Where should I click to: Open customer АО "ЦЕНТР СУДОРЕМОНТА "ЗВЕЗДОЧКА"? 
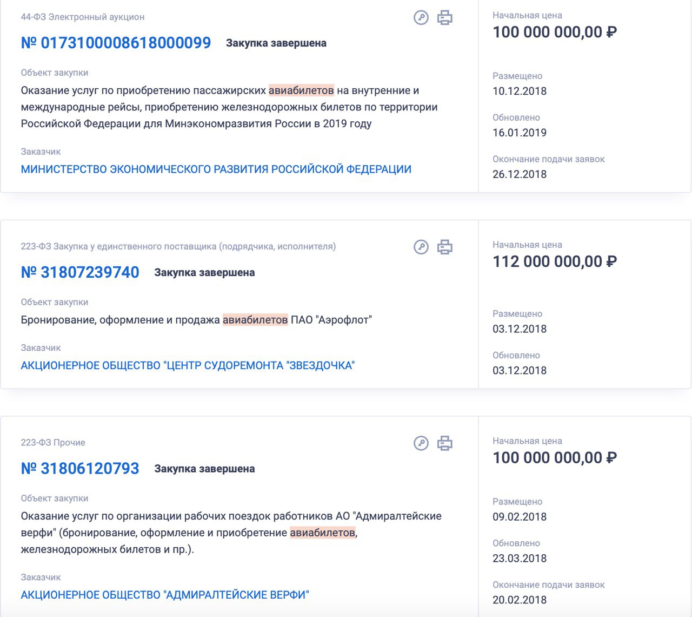click(x=188, y=366)
